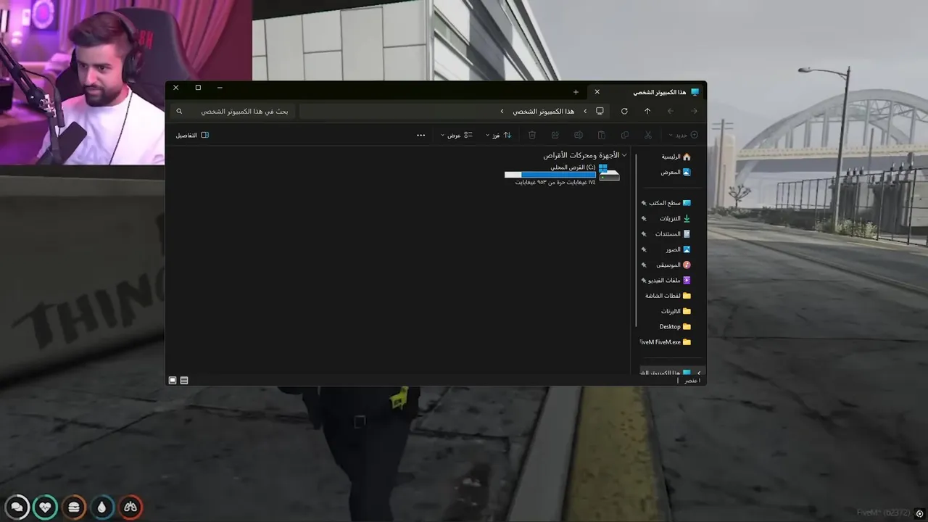Click the Up one level arrow
928x522 pixels.
(647, 111)
